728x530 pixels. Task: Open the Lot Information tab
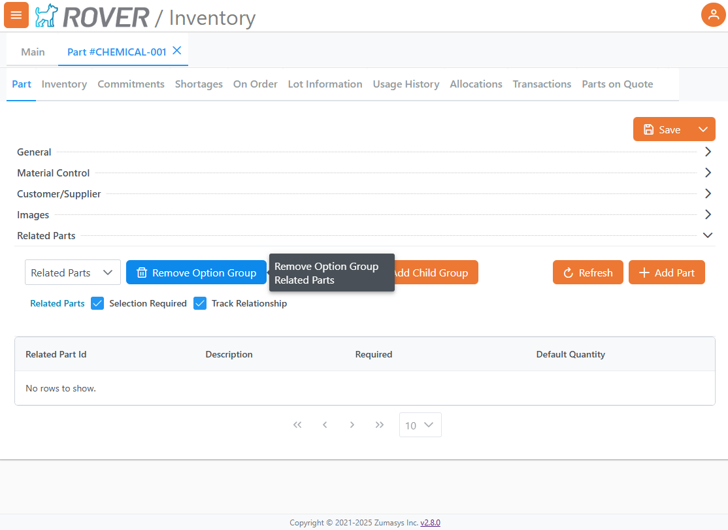tap(325, 84)
